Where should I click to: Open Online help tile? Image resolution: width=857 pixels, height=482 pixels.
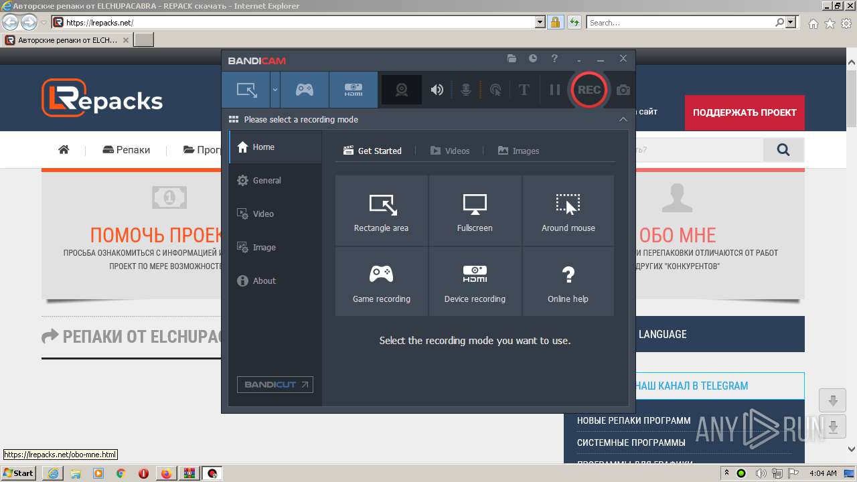[568, 281]
